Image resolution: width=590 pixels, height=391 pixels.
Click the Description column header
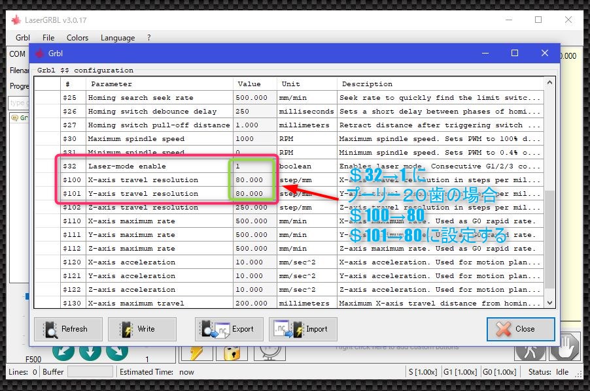pyautogui.click(x=440, y=84)
